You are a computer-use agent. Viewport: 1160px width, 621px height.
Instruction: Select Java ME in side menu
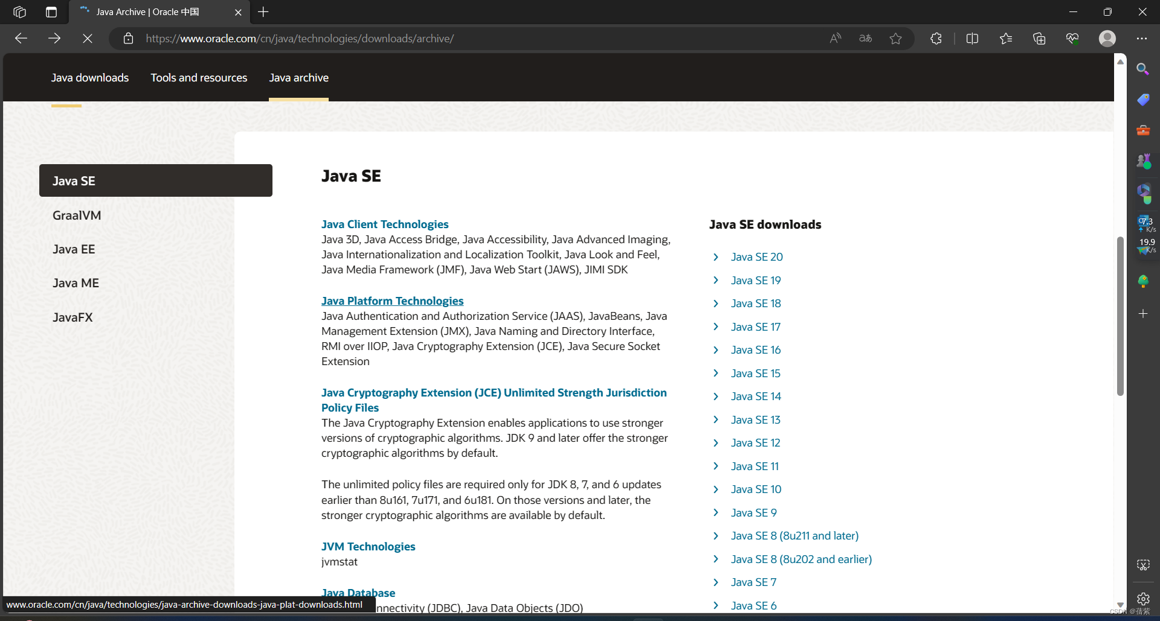point(76,283)
